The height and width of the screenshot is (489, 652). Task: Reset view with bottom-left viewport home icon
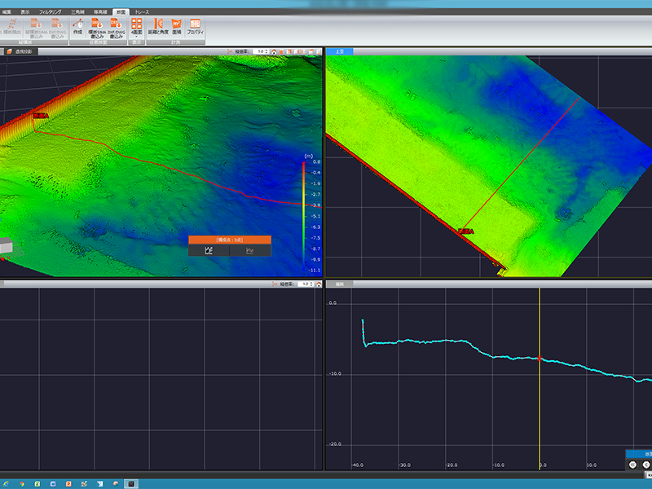pyautogui.click(x=319, y=284)
